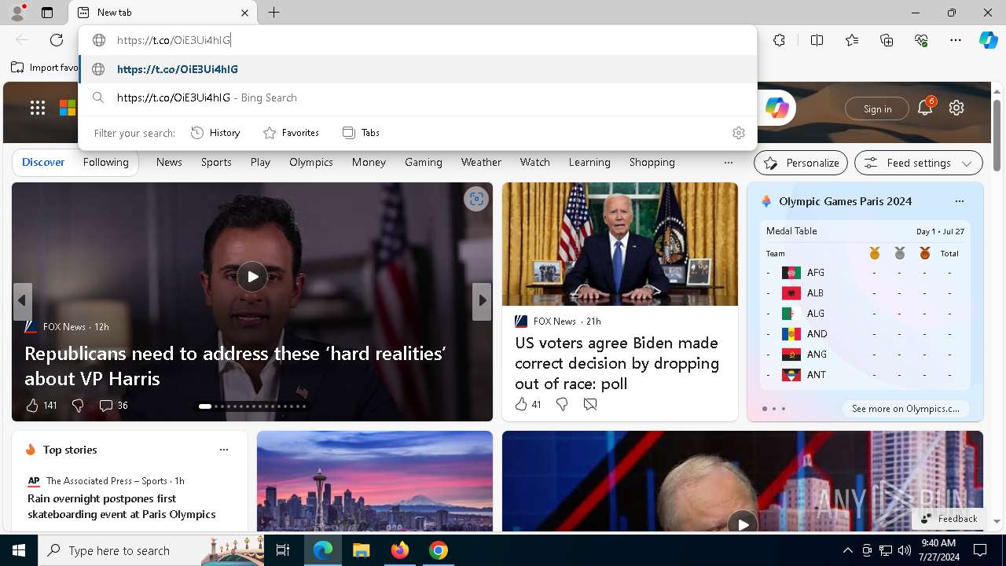Click the Feedback button
This screenshot has height=566, width=1006.
click(949, 518)
